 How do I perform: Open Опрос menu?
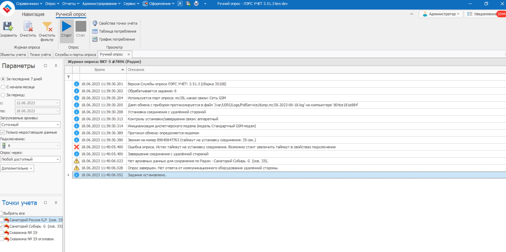(52, 4)
